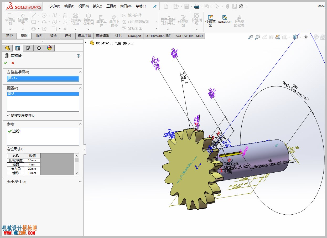The image size is (327, 238).
Task: Open the 文件(F) menu
Action: coord(55,6)
